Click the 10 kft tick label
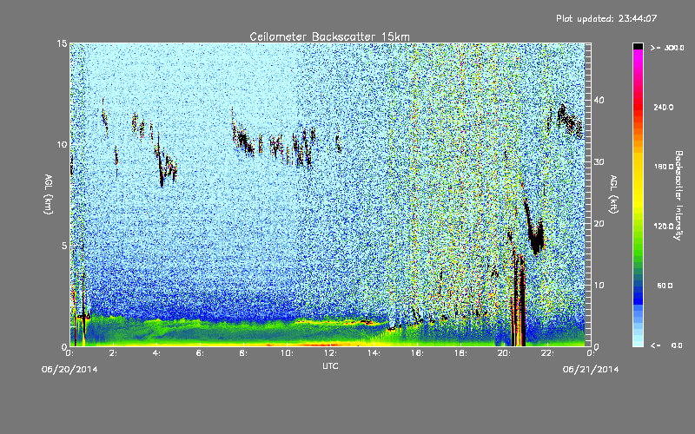The image size is (695, 434). [599, 286]
